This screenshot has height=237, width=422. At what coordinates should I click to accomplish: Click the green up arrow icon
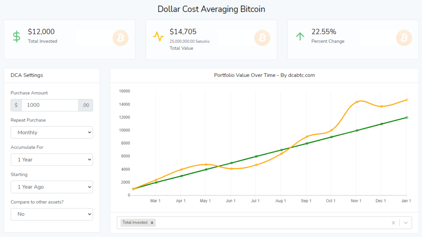pos(300,36)
